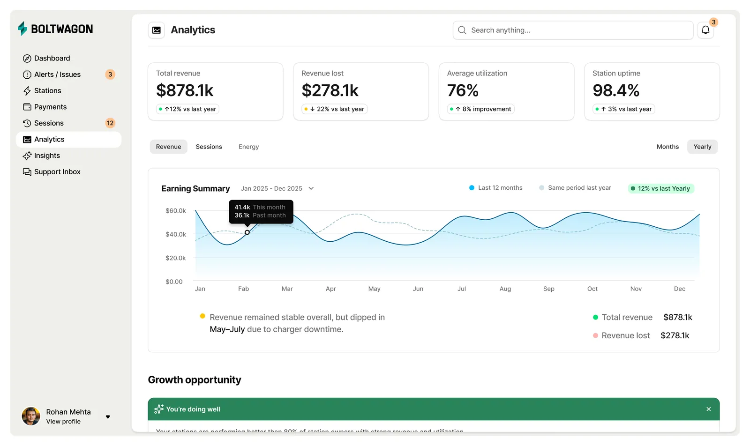Open Insights from the sidebar

[69, 156]
